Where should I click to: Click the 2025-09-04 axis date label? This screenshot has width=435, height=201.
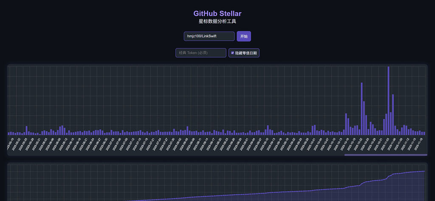coord(250,144)
